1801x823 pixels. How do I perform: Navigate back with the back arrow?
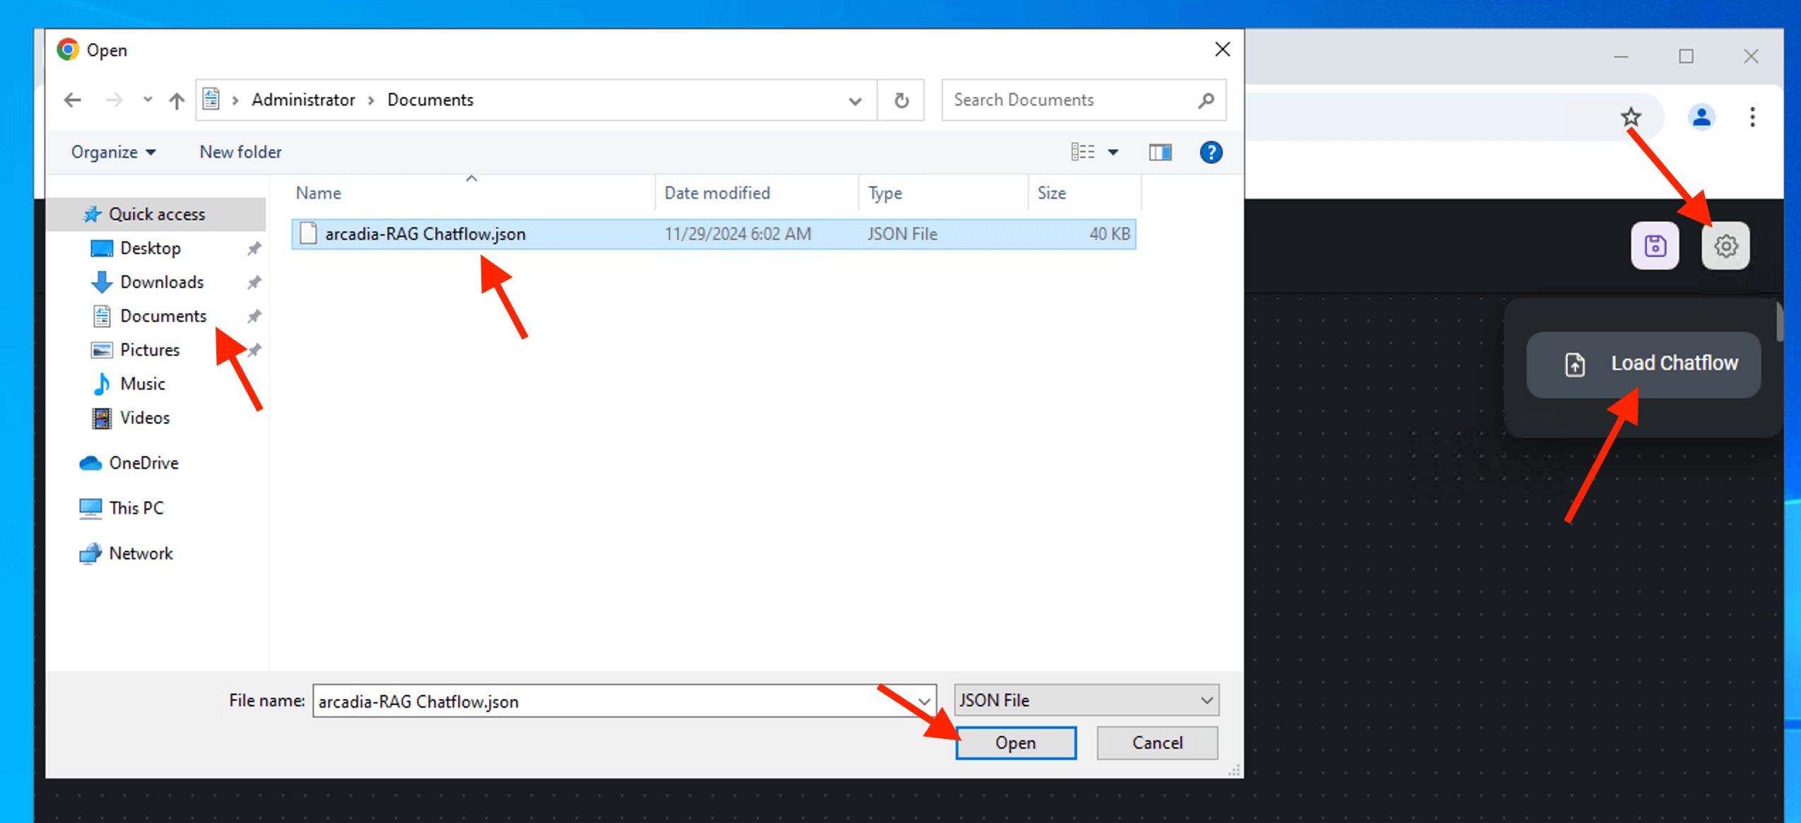pyautogui.click(x=73, y=100)
